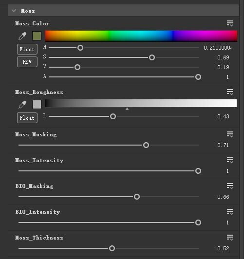Open the Moss_Intensity parameter options menu
This screenshot has width=244, height=259.
(x=230, y=160)
